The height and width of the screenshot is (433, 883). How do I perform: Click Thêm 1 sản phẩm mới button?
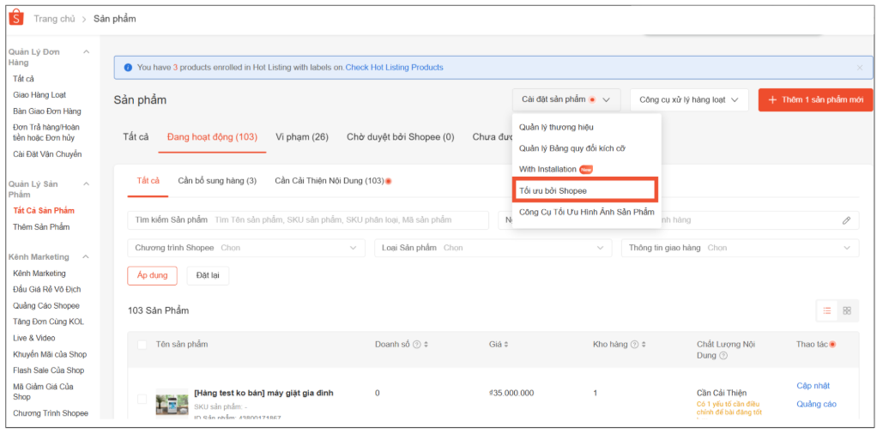pos(815,99)
